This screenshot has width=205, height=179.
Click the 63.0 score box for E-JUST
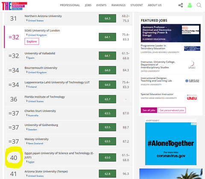[108, 158]
